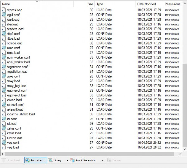Viewport: 187px width, 168px height.
Task: Click the horizontal scrollbar left arrow
Action: (x=3, y=154)
